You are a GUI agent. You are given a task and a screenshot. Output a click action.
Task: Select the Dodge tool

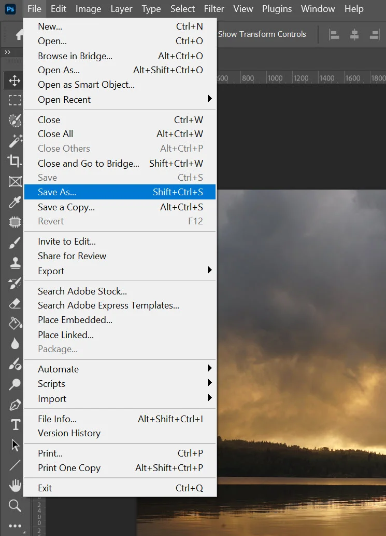15,384
